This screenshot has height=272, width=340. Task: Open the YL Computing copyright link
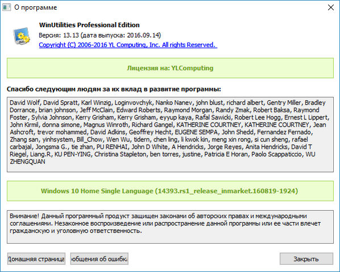128,45
